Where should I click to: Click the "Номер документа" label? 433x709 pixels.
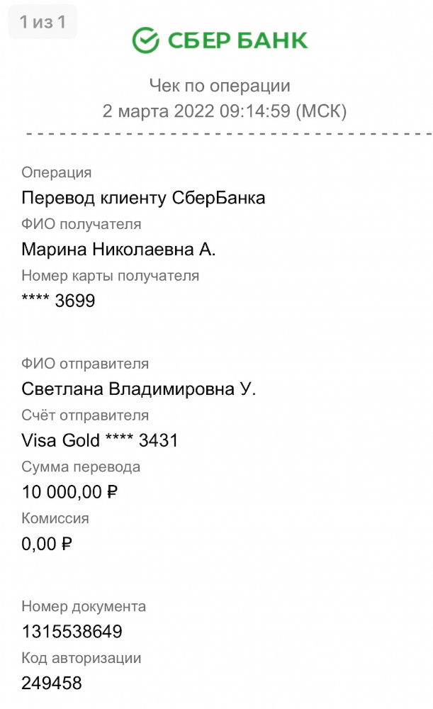[84, 606]
